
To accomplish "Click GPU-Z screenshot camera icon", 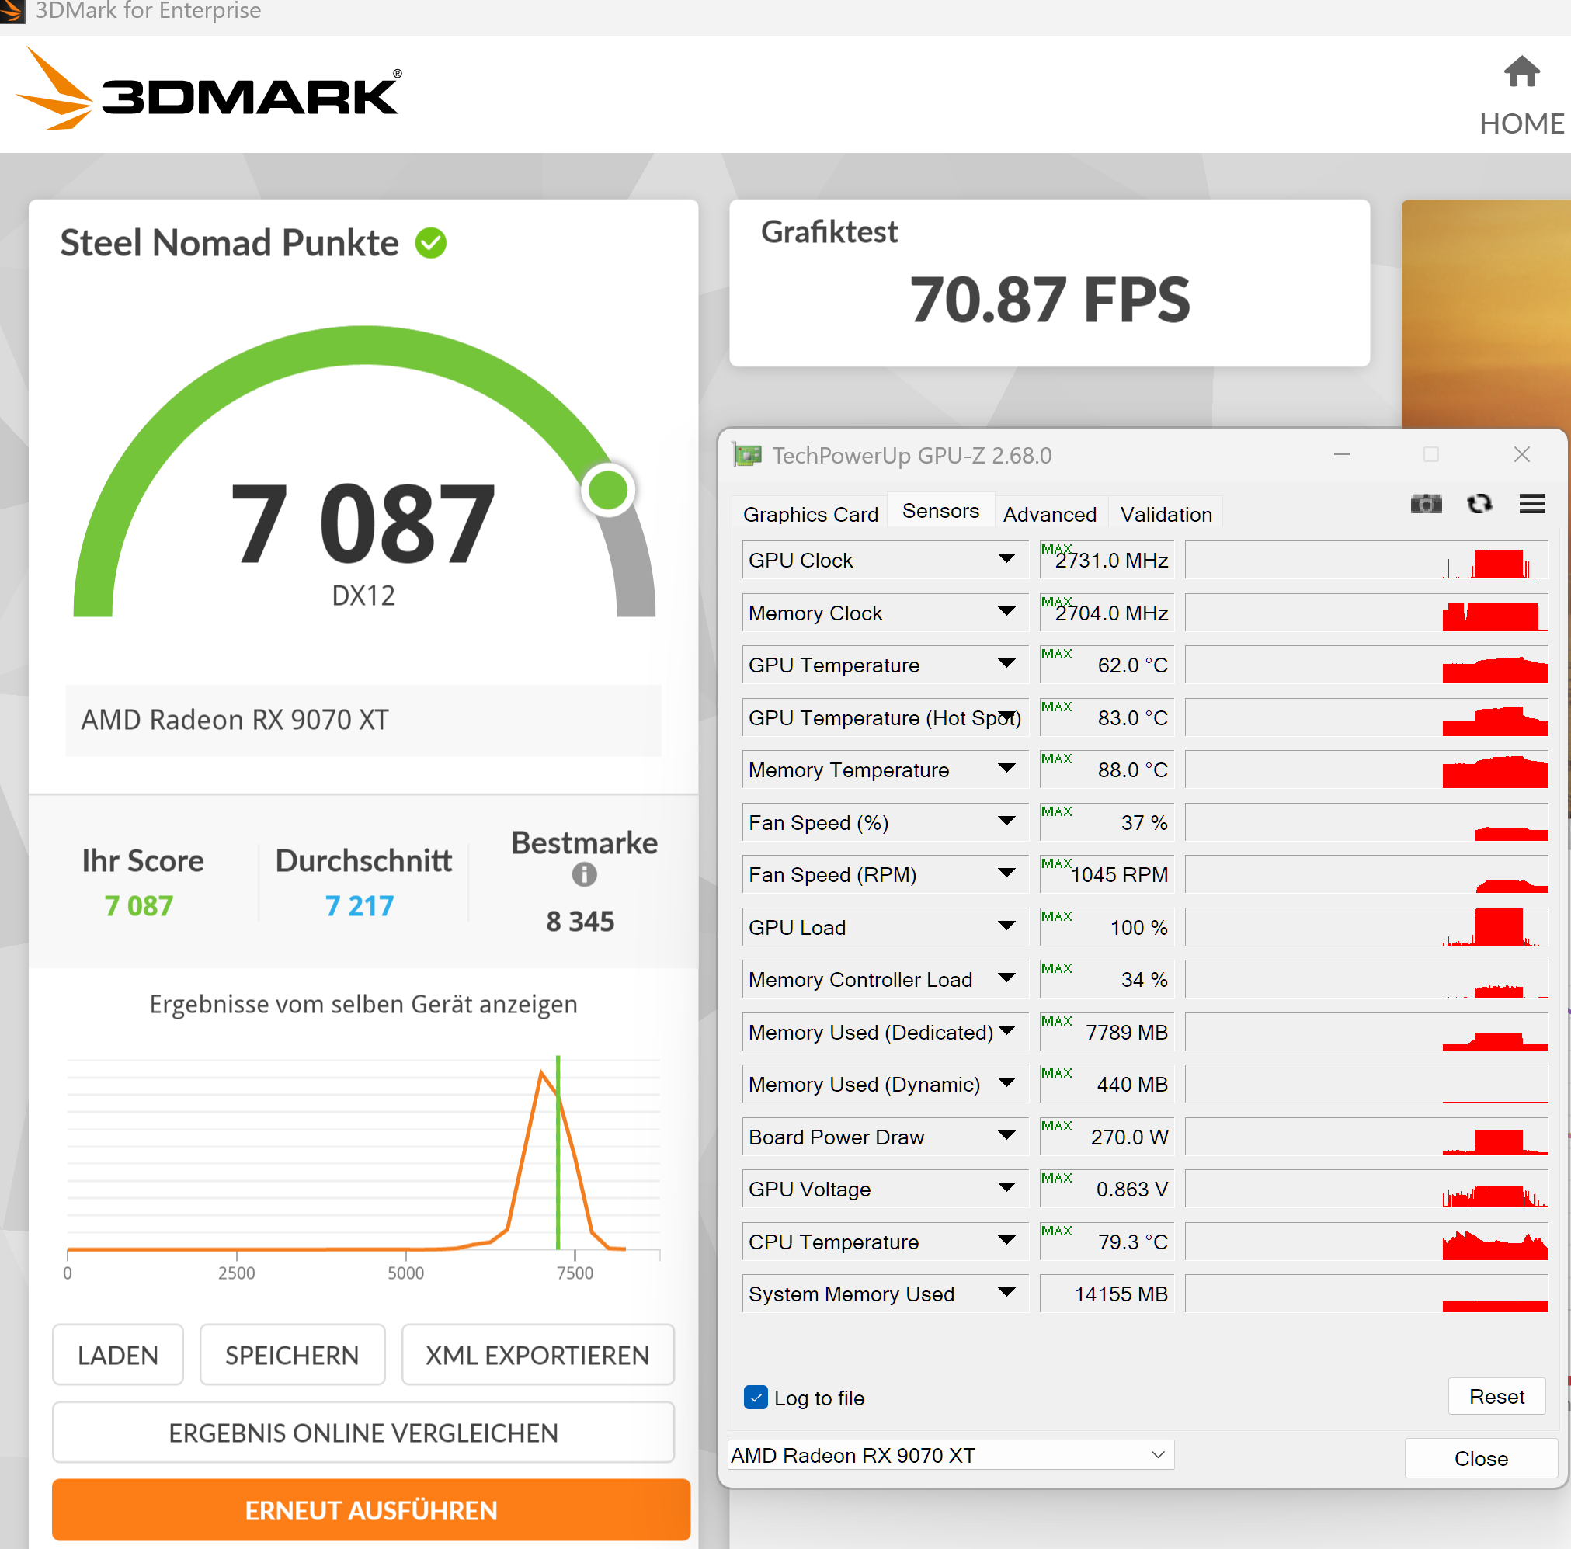I will (1426, 504).
